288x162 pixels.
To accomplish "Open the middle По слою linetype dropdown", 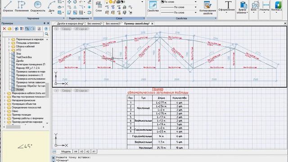I will [x=196, y=7].
